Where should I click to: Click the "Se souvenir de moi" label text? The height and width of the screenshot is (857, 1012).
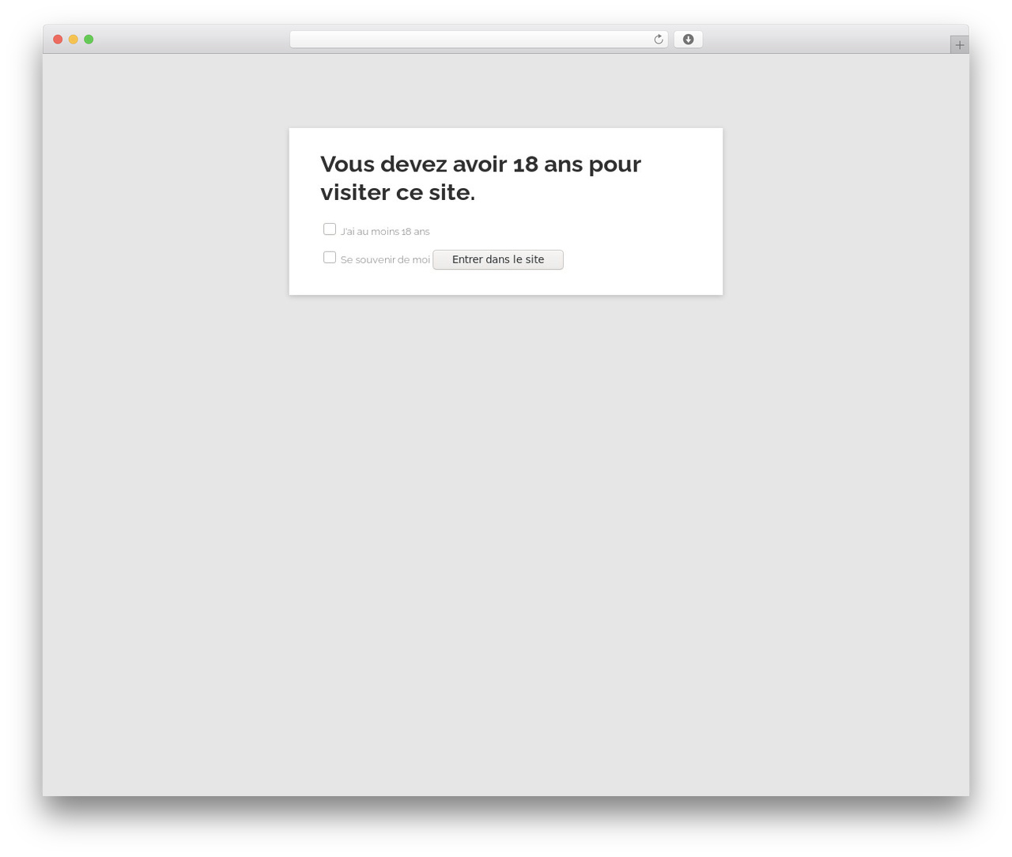coord(385,260)
